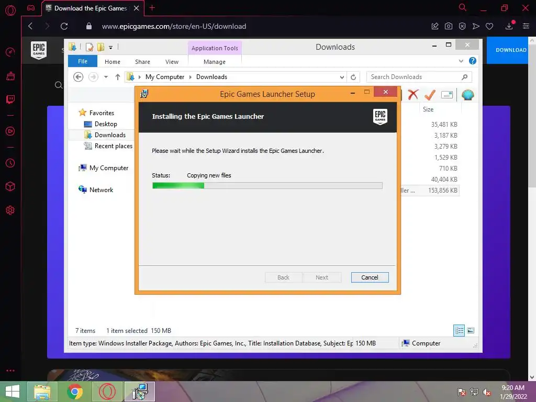Open Explorer help question mark
Screen dimensions: 536x402
coord(473,61)
